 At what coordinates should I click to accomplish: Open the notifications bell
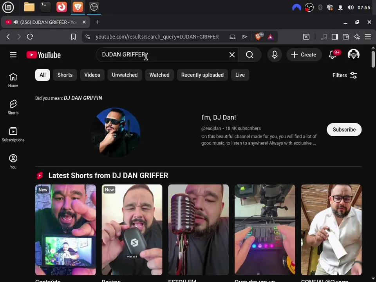[333, 55]
